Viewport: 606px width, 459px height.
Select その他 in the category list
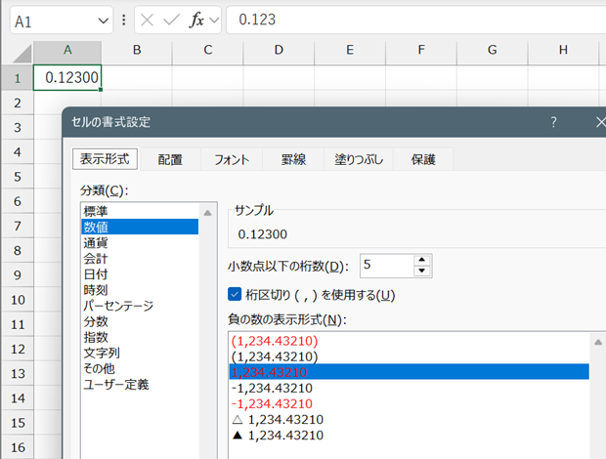[x=140, y=369]
